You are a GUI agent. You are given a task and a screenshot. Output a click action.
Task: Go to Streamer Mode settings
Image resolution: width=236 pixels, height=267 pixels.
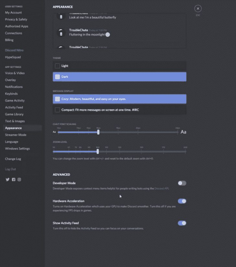16,135
